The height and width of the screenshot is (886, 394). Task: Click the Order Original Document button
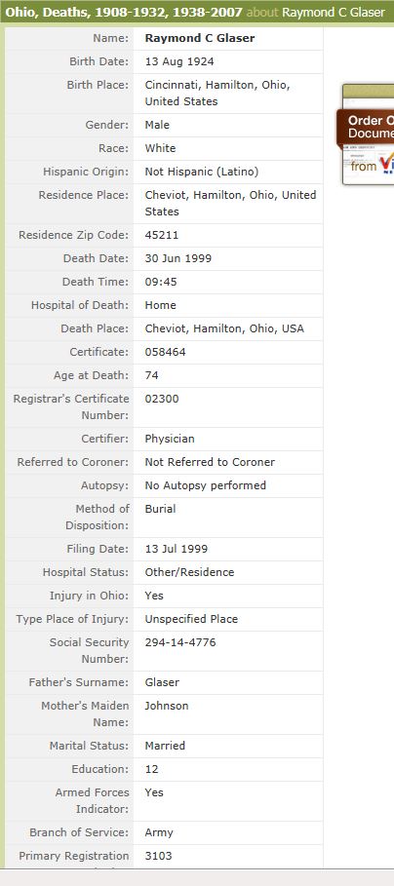(366, 127)
